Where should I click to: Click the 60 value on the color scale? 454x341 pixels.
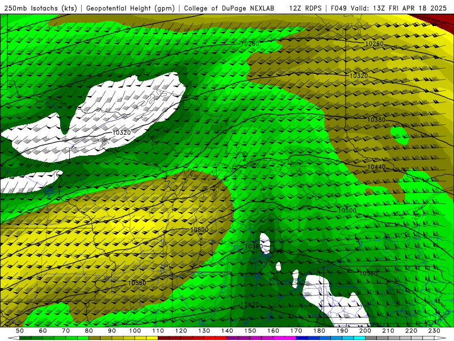(x=43, y=331)
